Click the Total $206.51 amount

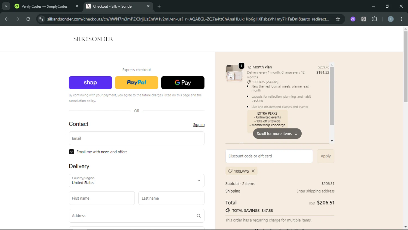326,203
